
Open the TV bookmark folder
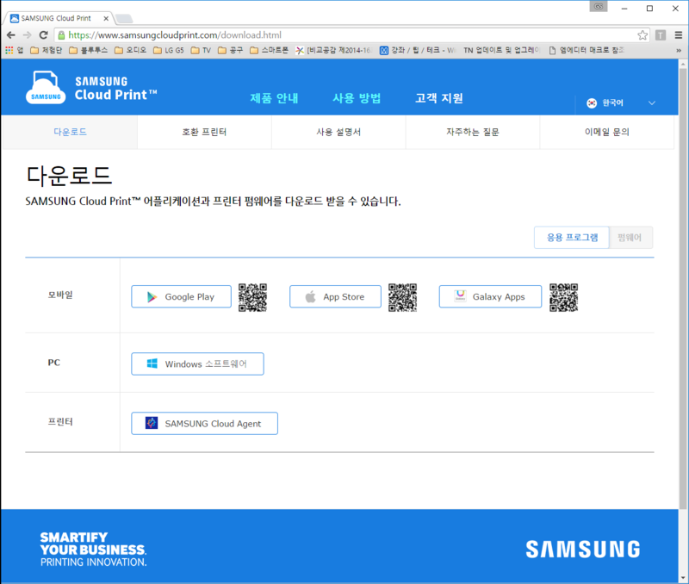202,51
